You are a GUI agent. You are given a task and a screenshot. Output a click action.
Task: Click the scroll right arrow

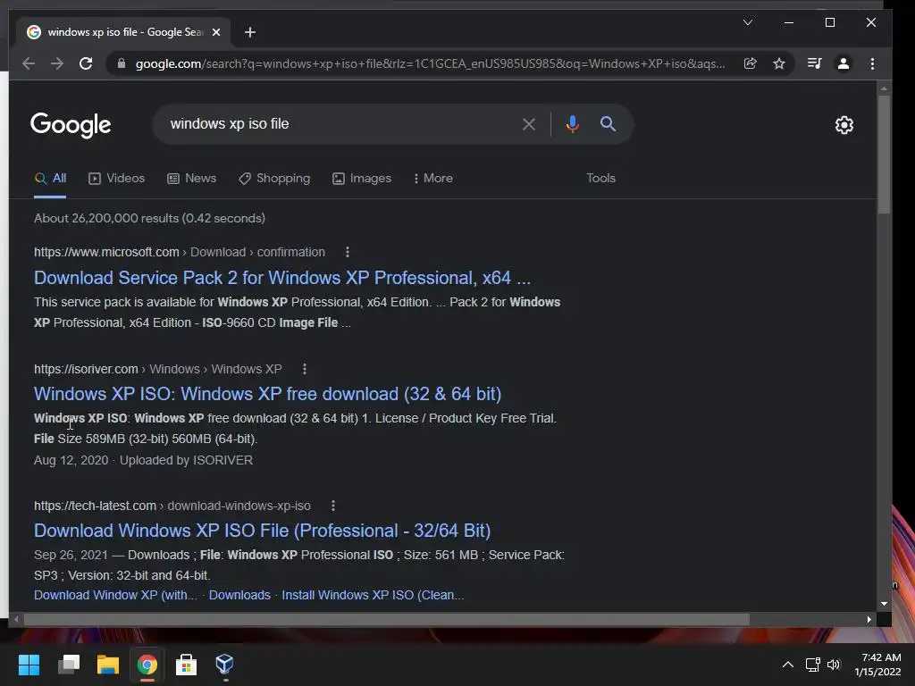coord(869,620)
